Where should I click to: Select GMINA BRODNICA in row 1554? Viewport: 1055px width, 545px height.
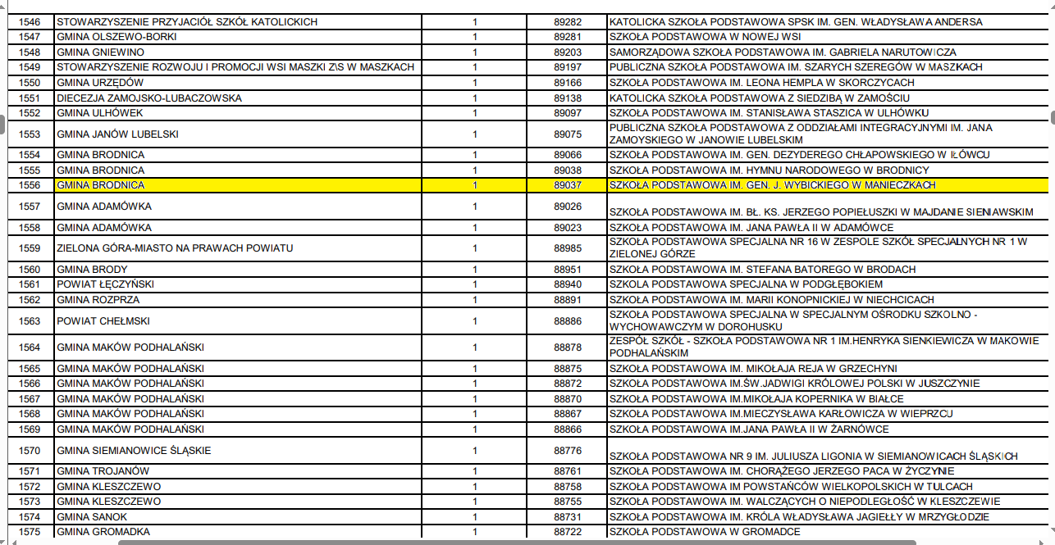coord(238,155)
